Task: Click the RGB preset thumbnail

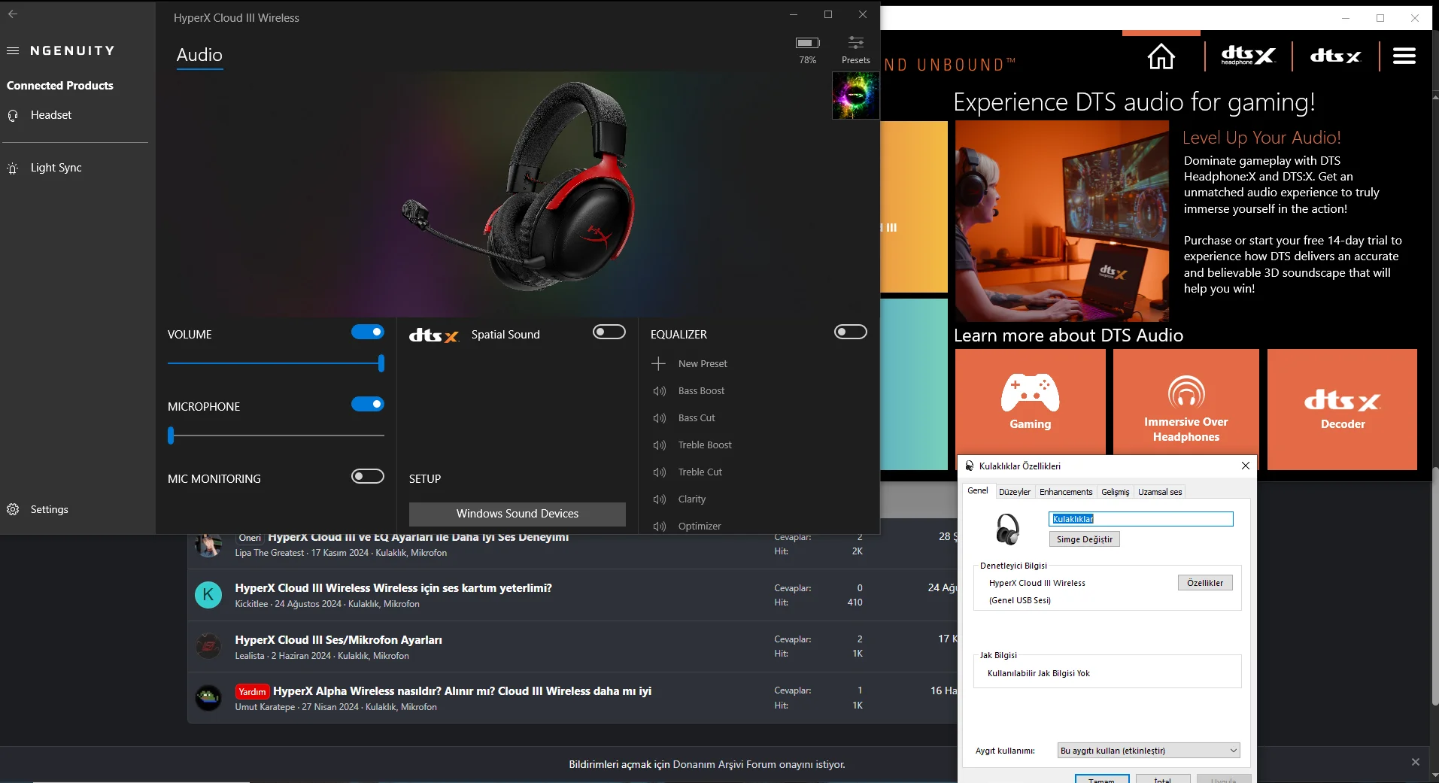Action: 855,96
